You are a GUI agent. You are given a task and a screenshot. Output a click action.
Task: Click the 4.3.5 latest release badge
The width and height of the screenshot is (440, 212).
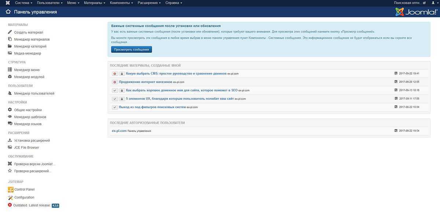pos(55,205)
